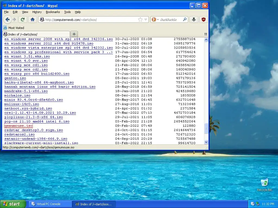Open the Help menu

click(x=78, y=12)
